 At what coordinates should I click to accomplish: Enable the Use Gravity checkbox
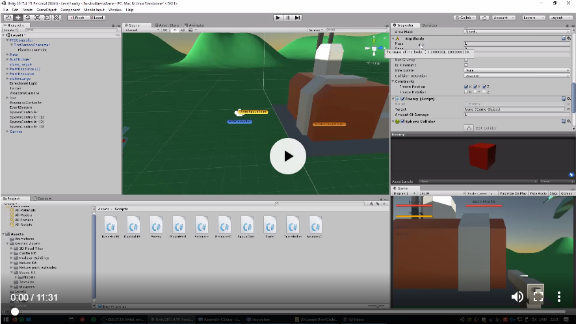point(466,60)
